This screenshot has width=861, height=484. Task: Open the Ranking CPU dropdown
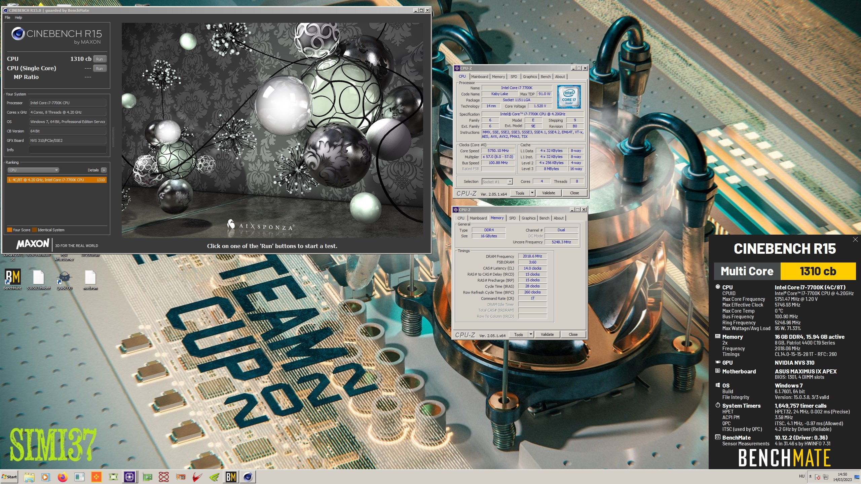[33, 170]
